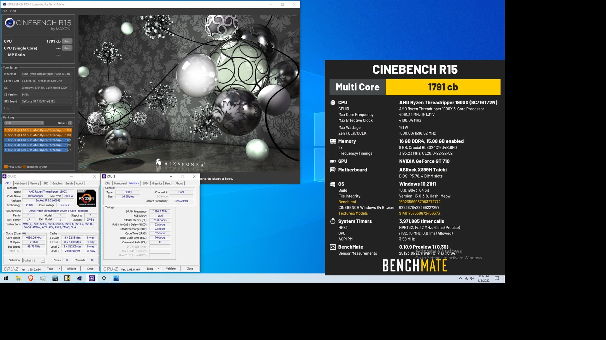The height and width of the screenshot is (340, 606).
Task: Open the notification center icon
Action: [x=497, y=278]
